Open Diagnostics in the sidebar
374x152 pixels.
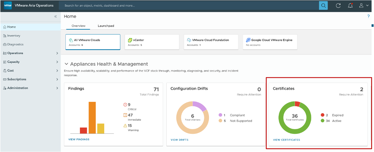[x=31, y=44]
